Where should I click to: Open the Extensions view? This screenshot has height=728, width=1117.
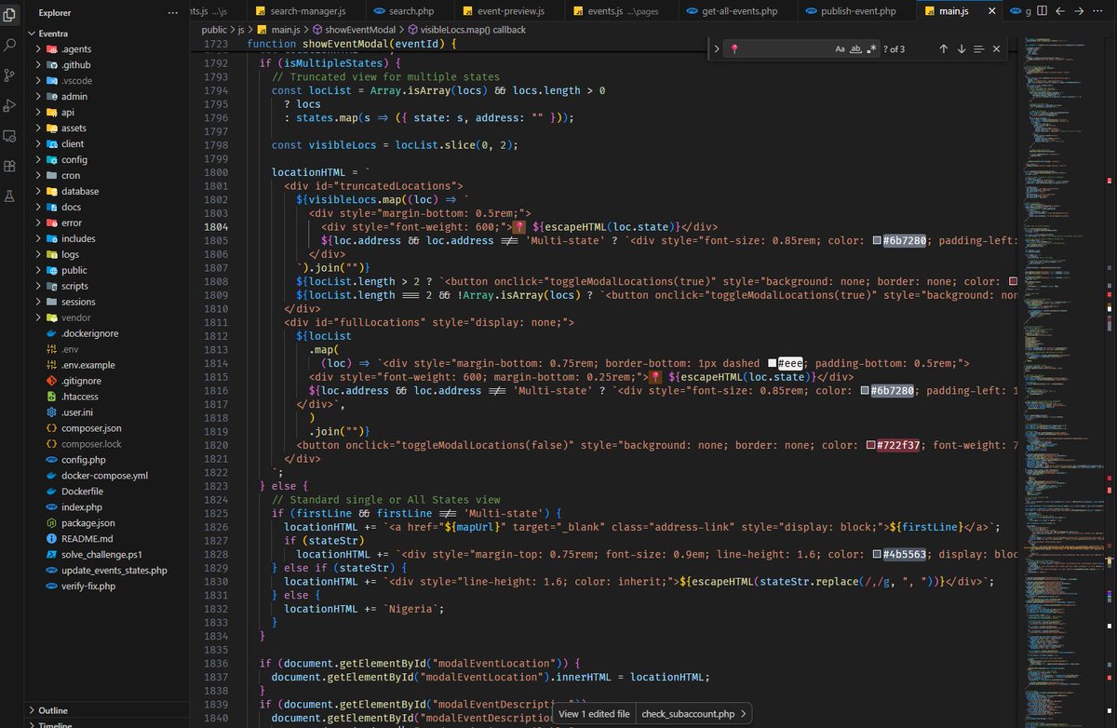pos(10,166)
